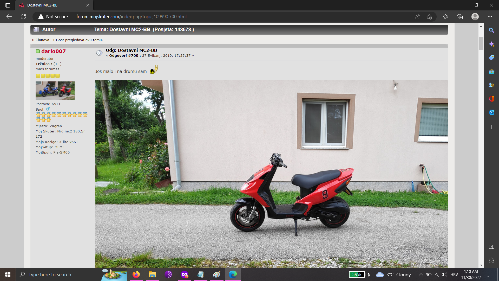Click the Autor header icon

36,29
